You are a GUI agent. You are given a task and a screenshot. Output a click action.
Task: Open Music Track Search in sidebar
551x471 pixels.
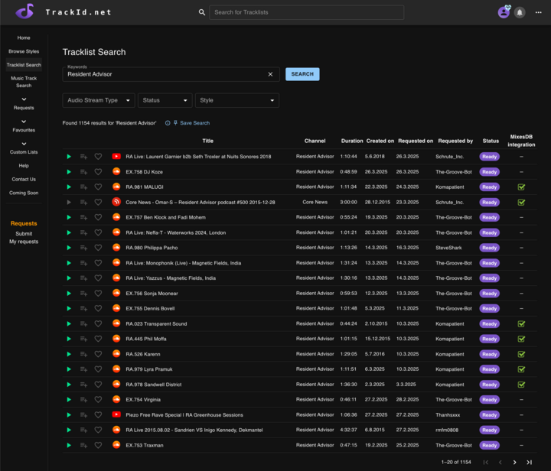pyautogui.click(x=24, y=82)
